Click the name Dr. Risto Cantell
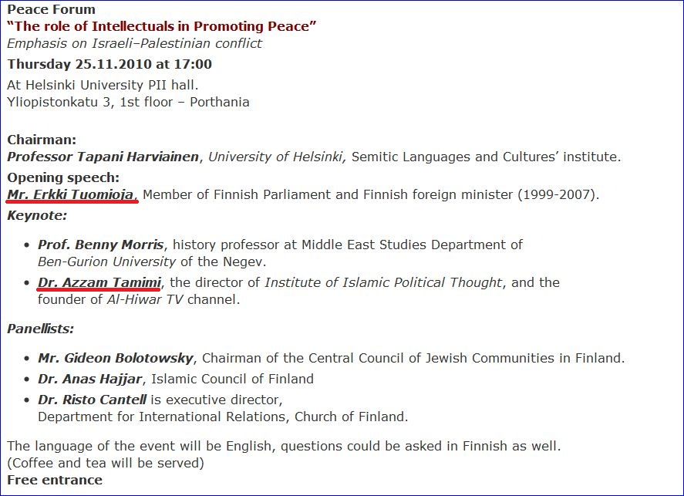This screenshot has width=684, height=496. [92, 400]
